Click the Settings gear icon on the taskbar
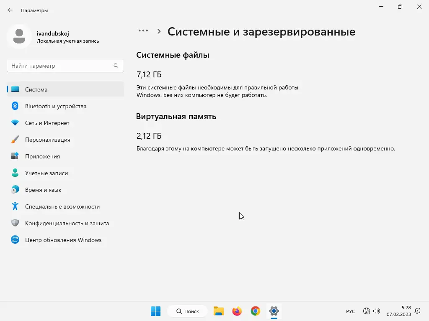 click(274, 311)
